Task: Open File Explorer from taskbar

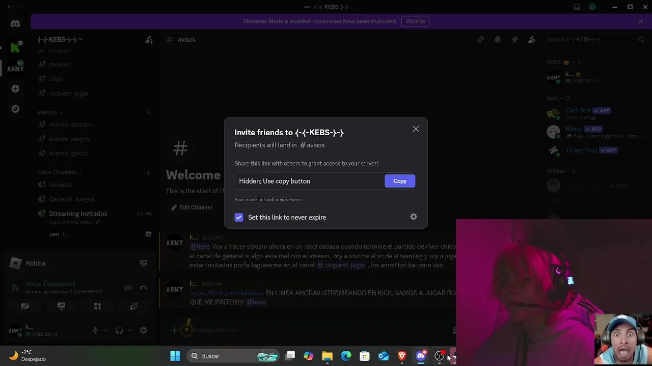Action: [x=327, y=356]
